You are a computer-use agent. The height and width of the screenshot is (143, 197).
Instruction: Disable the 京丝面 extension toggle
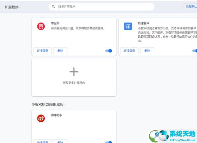coord(109,51)
